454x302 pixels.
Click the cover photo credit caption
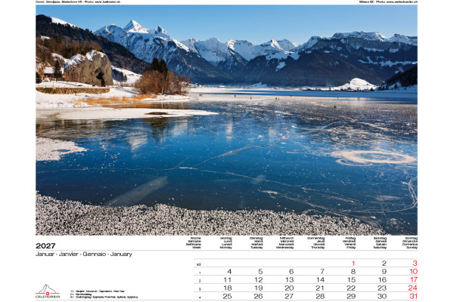pyautogui.click(x=78, y=2)
